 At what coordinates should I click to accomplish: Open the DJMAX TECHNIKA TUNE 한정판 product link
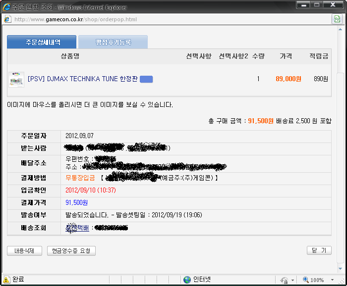83,79
